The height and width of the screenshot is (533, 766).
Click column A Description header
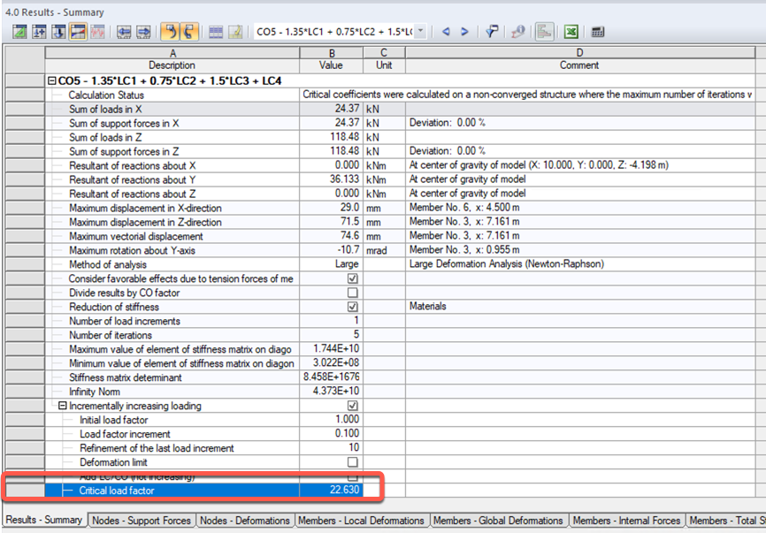(x=172, y=59)
